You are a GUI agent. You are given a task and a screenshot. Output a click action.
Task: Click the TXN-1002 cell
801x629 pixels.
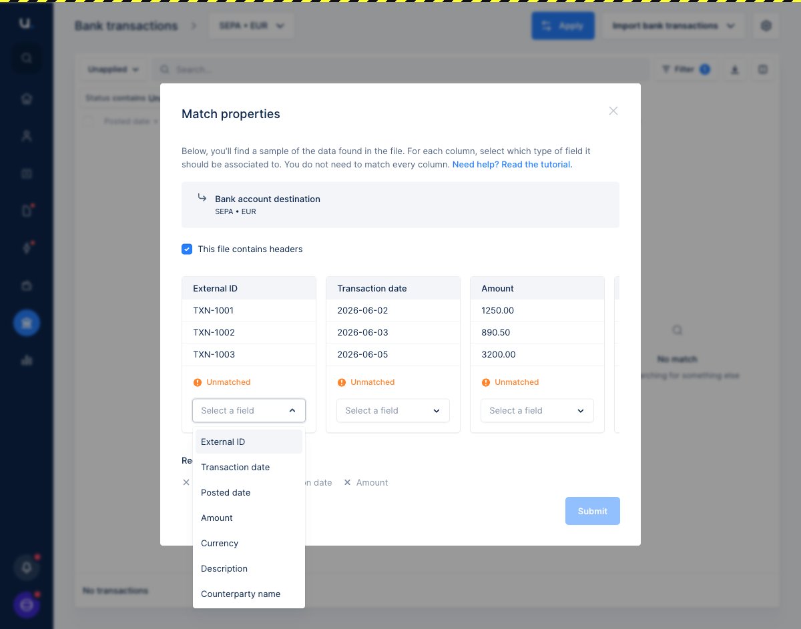(249, 332)
